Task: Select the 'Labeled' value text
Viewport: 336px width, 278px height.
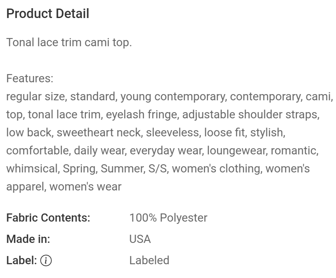Action: tap(149, 260)
